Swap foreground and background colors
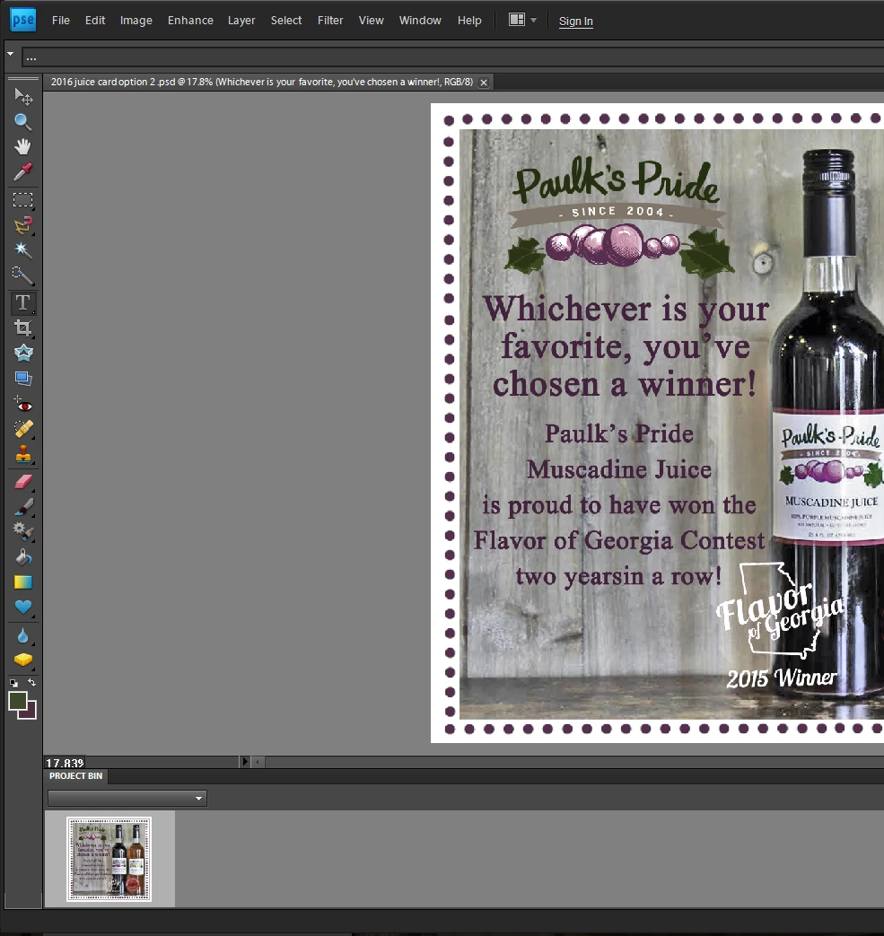The height and width of the screenshot is (936, 884). [x=31, y=682]
